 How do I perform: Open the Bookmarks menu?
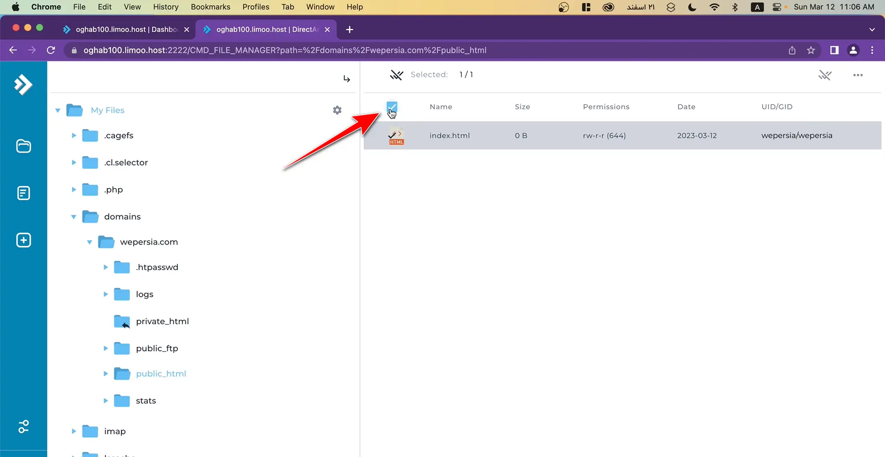pyautogui.click(x=211, y=7)
